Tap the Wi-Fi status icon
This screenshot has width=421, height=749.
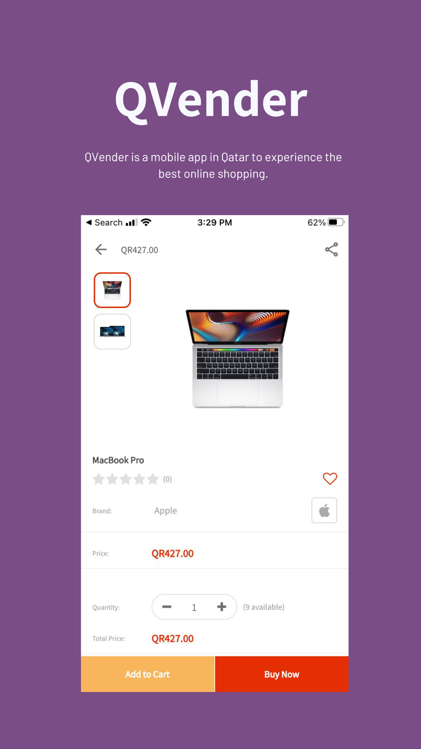(x=146, y=222)
